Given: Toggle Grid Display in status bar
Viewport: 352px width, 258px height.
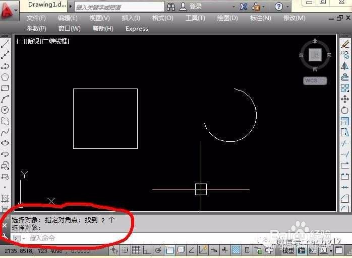Looking at the screenshot, I should [x=136, y=250].
